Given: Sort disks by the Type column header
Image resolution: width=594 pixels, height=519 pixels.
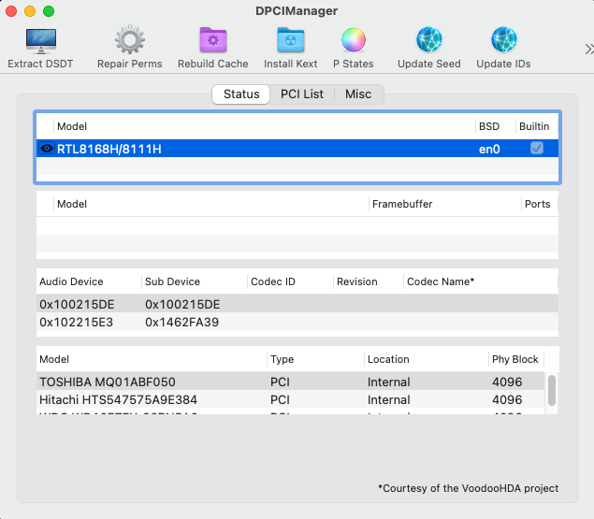Looking at the screenshot, I should [314, 359].
